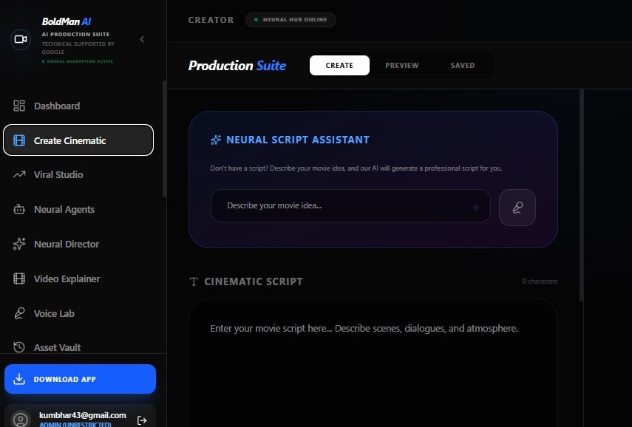Click the CINEMATIC SCRIPT section heading
This screenshot has height=427, width=632.
pyautogui.click(x=254, y=281)
